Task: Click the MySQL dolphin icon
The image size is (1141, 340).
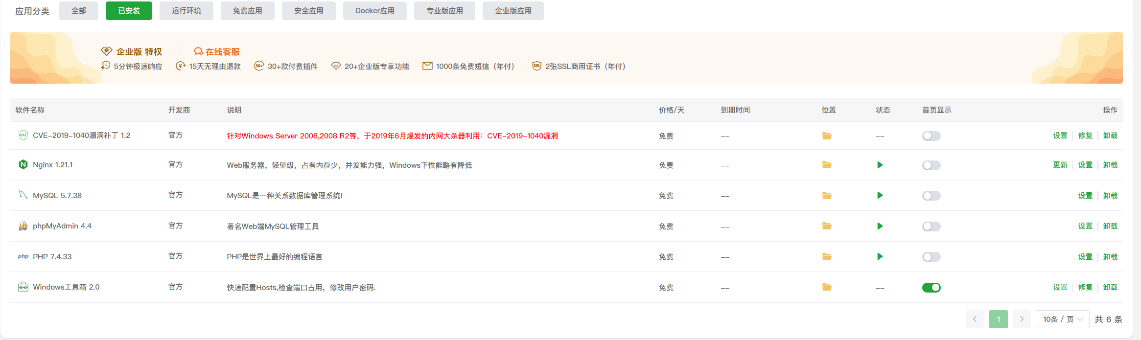Action: (23, 195)
